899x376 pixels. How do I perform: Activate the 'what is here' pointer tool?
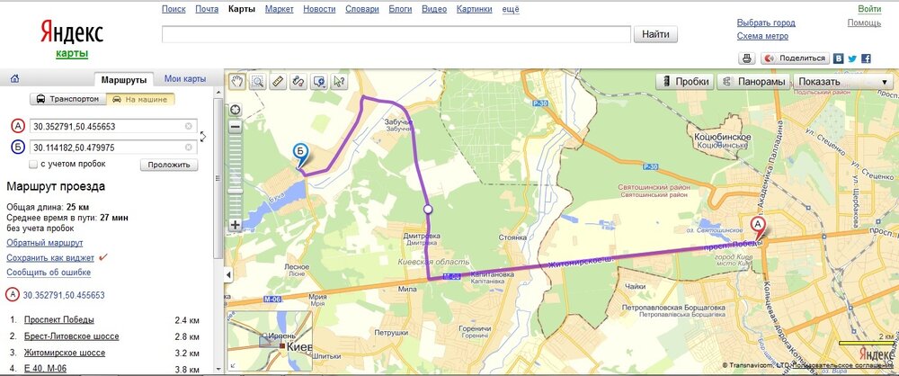339,82
